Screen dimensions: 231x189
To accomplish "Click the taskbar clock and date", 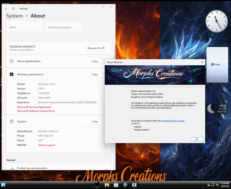I will pos(225,185).
